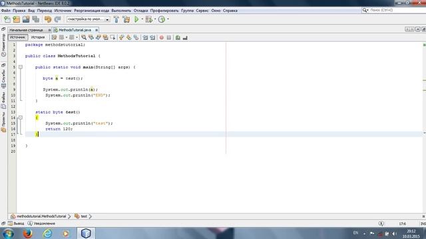Close the MethodsTutorial.java tab
The height and width of the screenshot is (239, 426).
click(x=97, y=30)
